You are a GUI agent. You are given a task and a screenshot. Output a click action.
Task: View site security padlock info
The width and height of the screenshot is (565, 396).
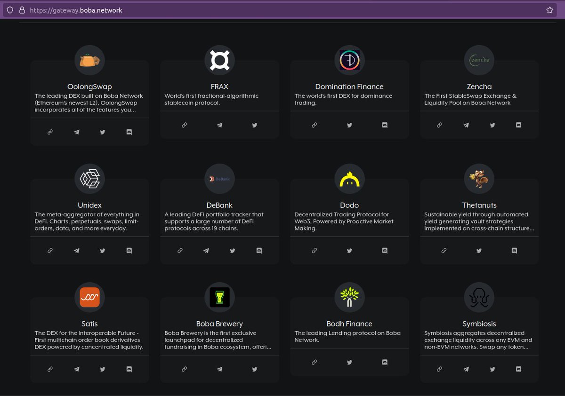click(22, 10)
